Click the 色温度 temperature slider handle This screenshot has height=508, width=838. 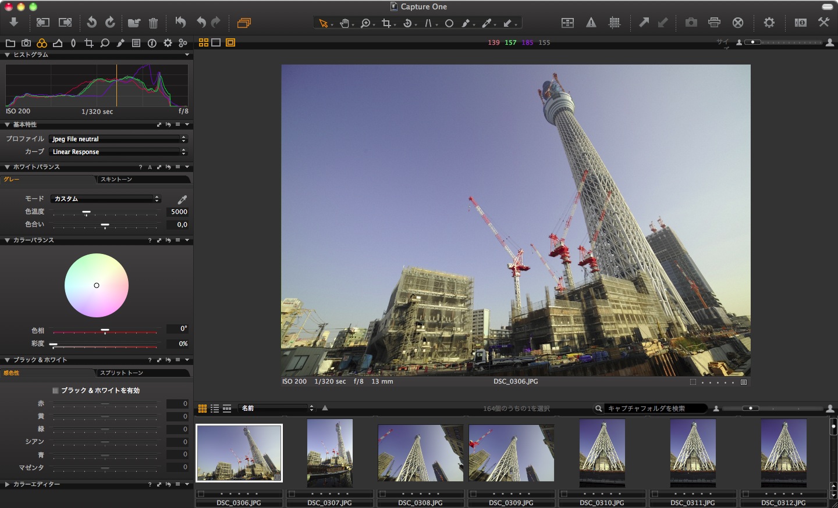[86, 212]
